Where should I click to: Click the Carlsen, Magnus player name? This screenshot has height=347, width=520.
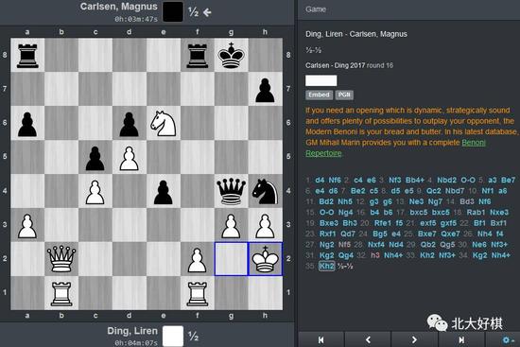[x=119, y=7]
